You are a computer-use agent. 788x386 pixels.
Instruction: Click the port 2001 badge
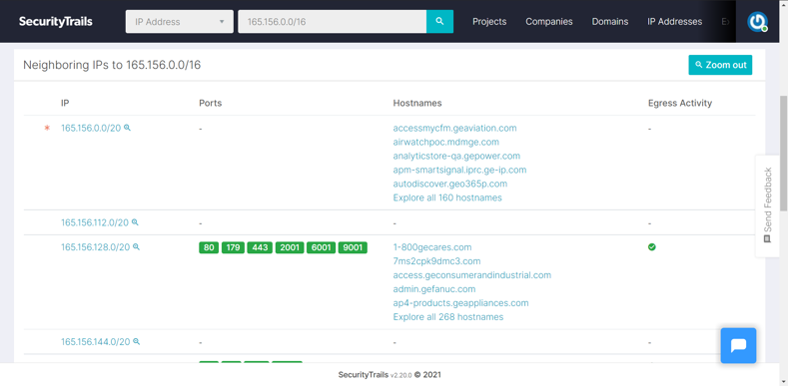coord(290,247)
